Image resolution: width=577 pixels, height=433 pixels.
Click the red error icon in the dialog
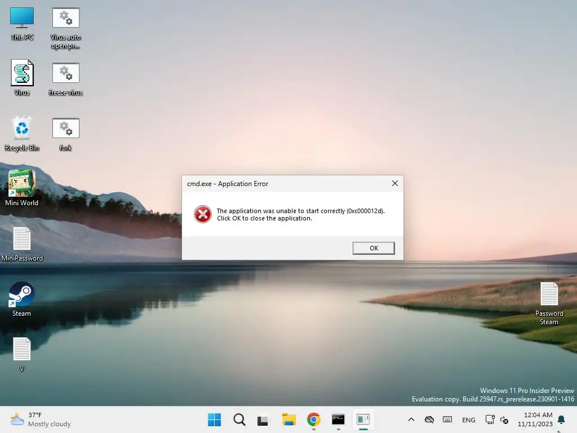(x=202, y=214)
